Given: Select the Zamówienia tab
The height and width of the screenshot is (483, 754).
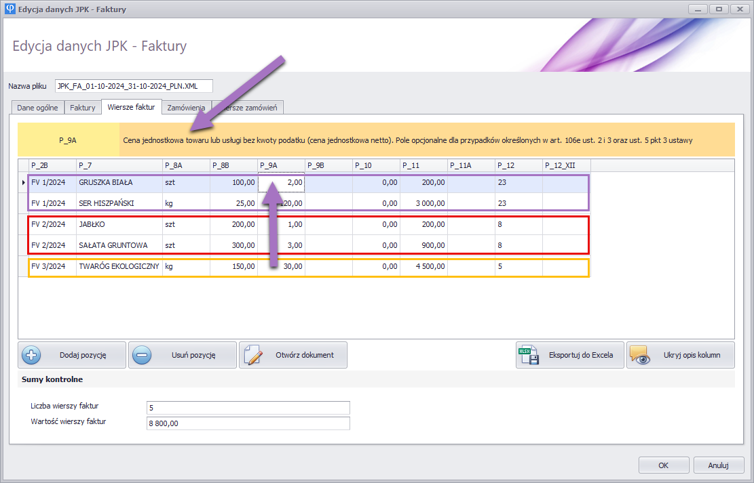Looking at the screenshot, I should [x=187, y=108].
